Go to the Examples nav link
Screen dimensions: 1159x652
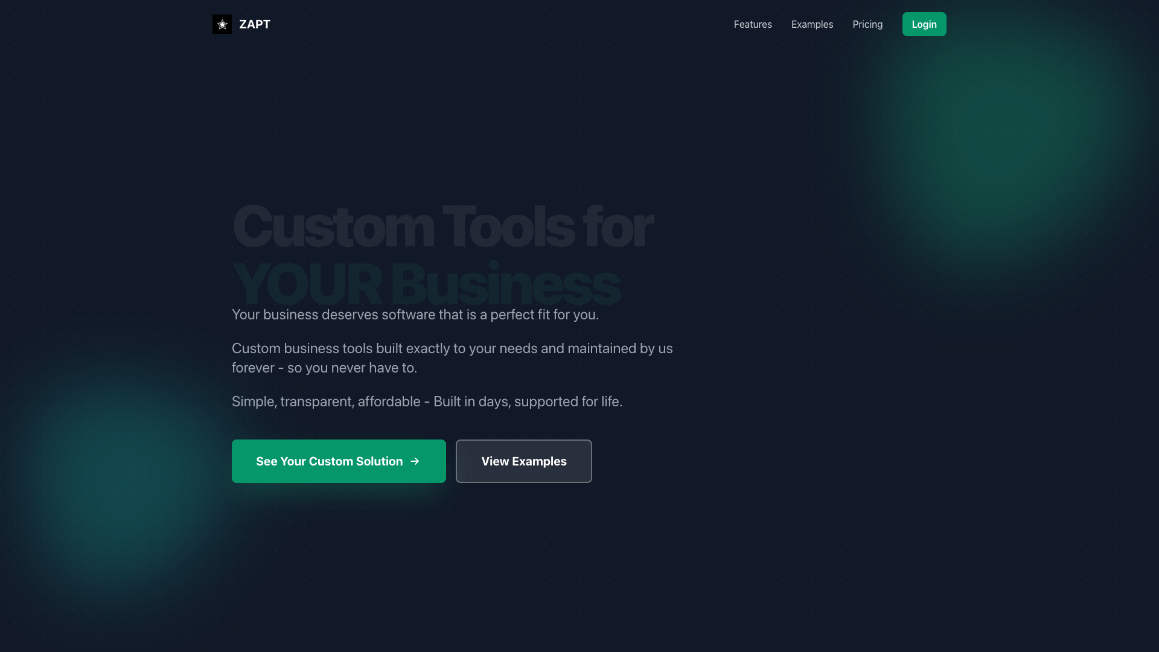pos(812,24)
